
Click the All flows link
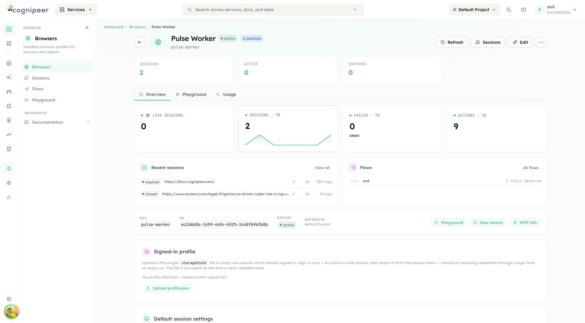pyautogui.click(x=531, y=168)
